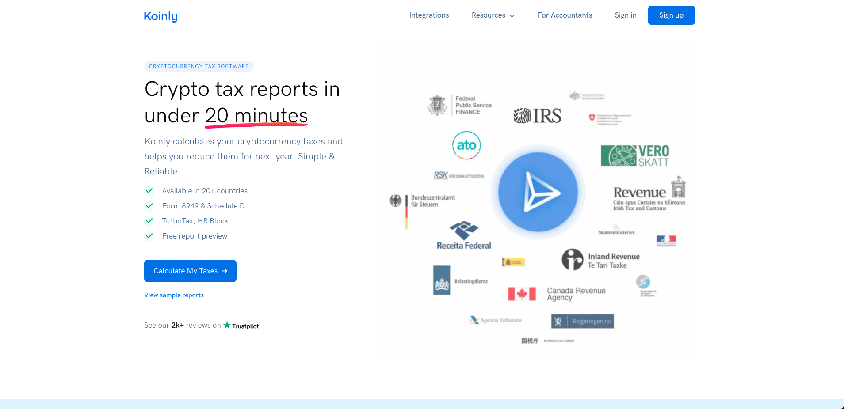844x409 pixels.
Task: Open the Trustpilot reviews link
Action: coord(241,326)
